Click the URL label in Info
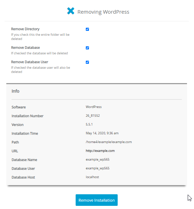194x209 pixels. tap(15, 151)
